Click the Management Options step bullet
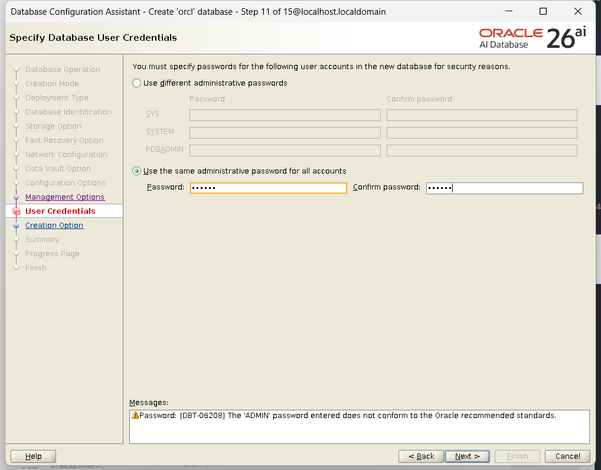601x470 pixels. [x=16, y=197]
